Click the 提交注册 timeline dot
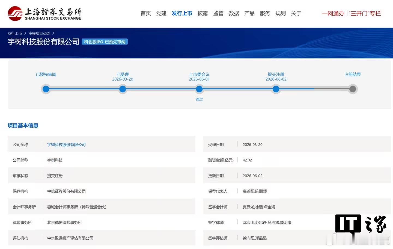Image resolution: width=393 pixels, height=249 pixels. 276,89
